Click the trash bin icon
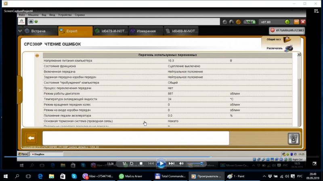323x181 pixels. (x=293, y=138)
